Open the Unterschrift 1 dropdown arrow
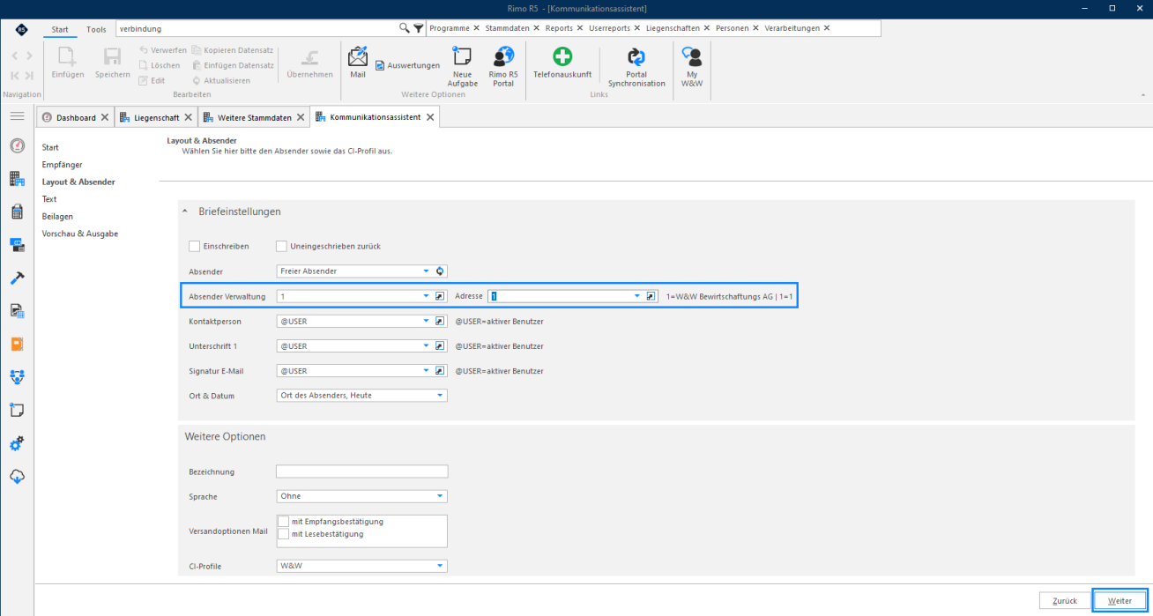 pos(427,345)
